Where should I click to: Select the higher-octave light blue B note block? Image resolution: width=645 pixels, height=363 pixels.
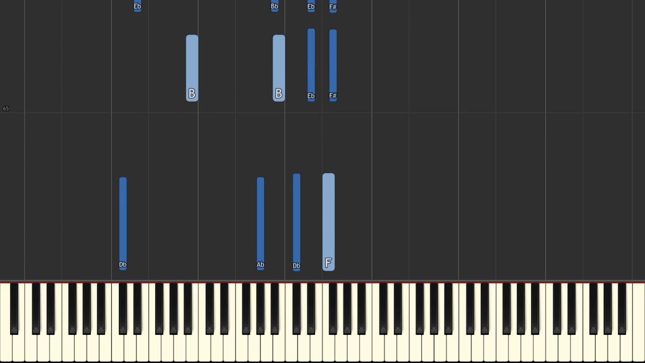coord(279,68)
